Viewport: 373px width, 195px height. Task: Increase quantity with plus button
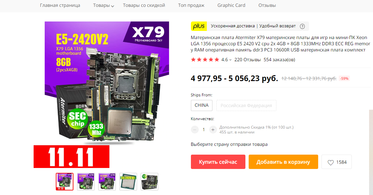pyautogui.click(x=213, y=130)
